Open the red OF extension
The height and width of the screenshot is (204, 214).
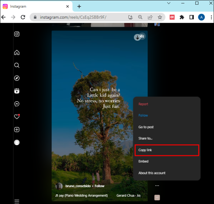click(172, 17)
